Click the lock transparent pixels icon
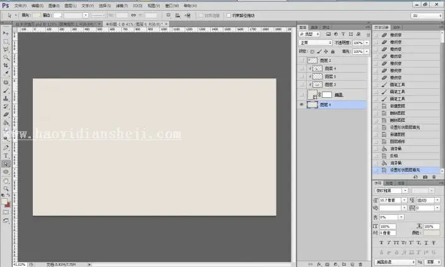Viewport: 445px width, 267px height. click(x=312, y=51)
